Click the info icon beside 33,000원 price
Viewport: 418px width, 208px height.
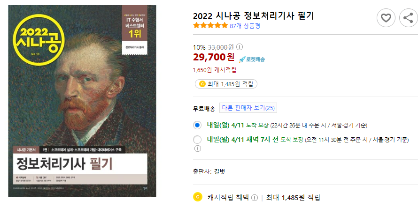(x=240, y=47)
